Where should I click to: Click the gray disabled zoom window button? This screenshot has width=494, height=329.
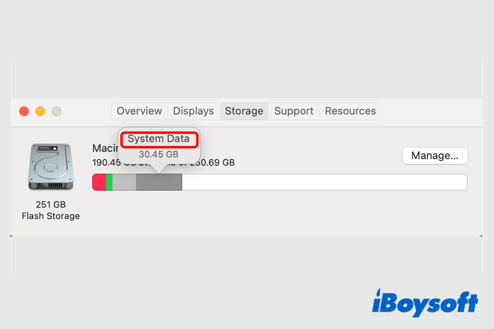point(56,111)
